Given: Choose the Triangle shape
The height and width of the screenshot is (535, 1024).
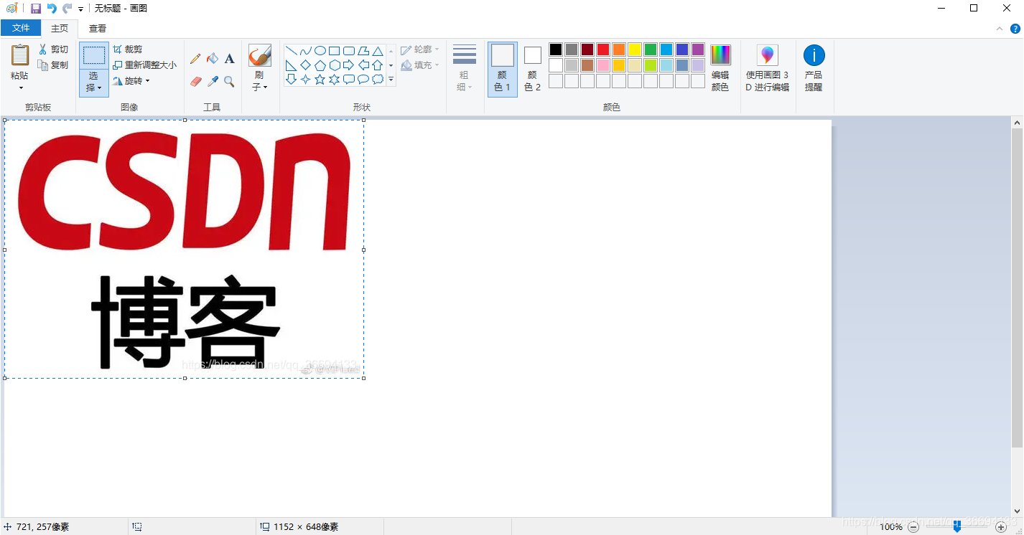Looking at the screenshot, I should tap(378, 51).
